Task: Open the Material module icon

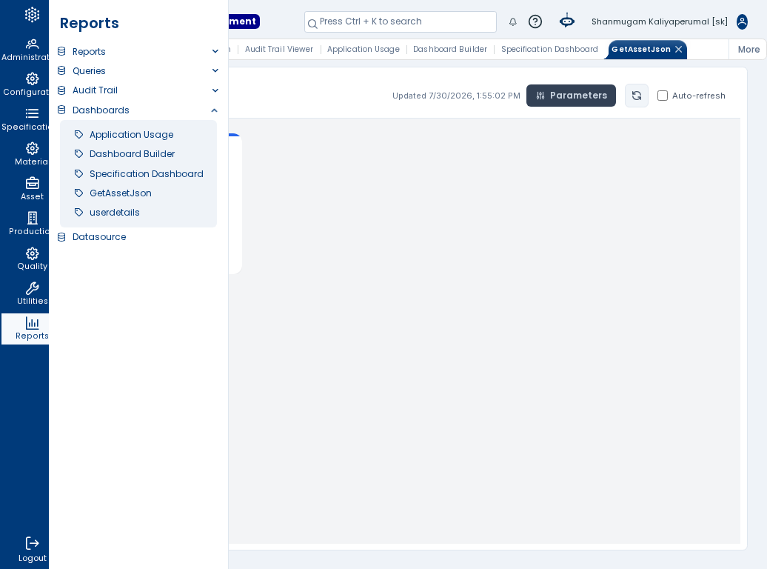Action: tap(33, 148)
